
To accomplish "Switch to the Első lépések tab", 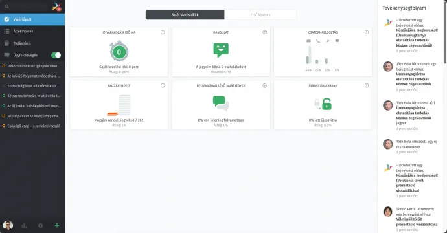I will 260,14.
